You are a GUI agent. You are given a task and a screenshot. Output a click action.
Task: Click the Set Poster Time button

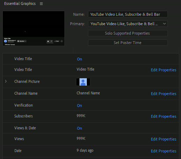point(128,43)
